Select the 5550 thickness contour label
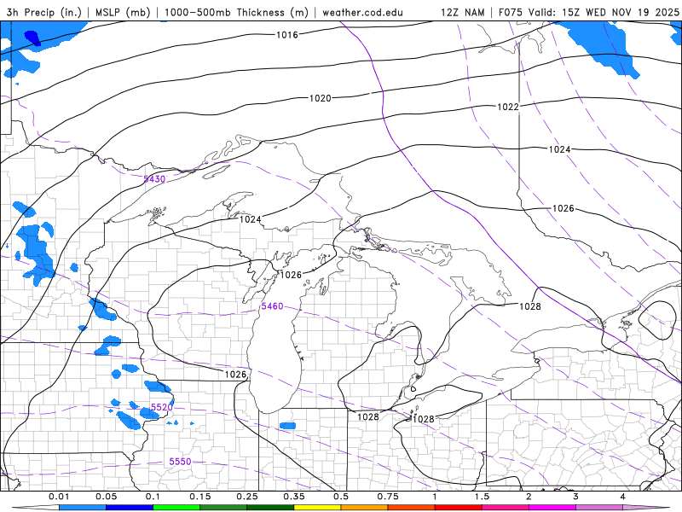The width and height of the screenshot is (682, 512). coord(180,462)
